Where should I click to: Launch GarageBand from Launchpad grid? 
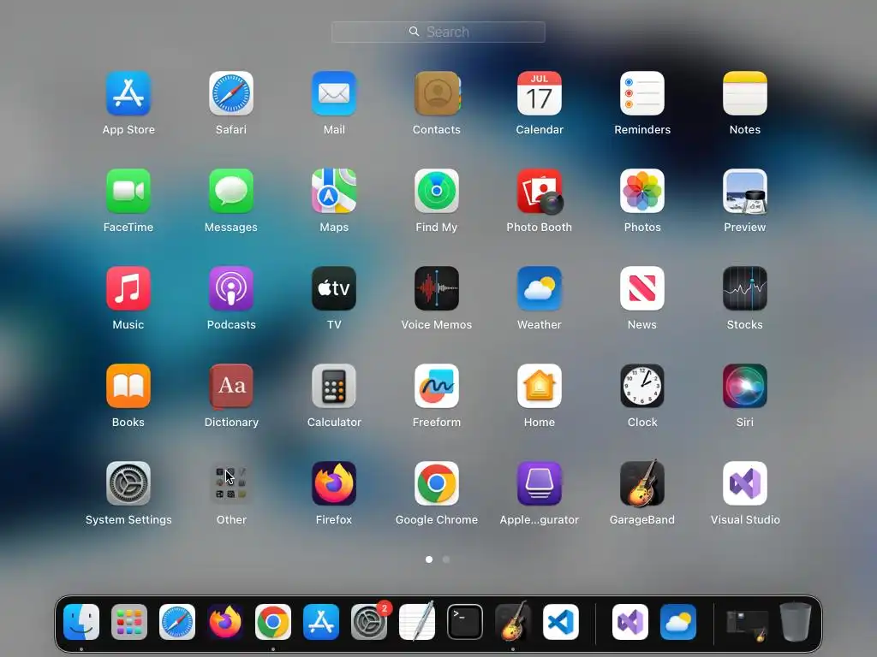click(642, 483)
